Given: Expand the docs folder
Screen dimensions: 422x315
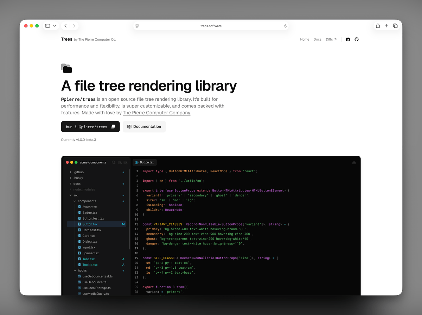Looking at the screenshot, I should (71, 184).
